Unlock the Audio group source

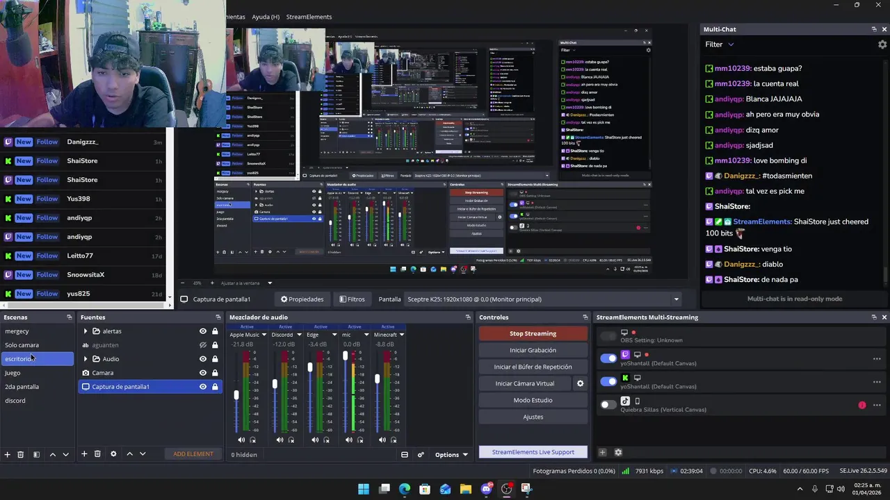coord(215,359)
